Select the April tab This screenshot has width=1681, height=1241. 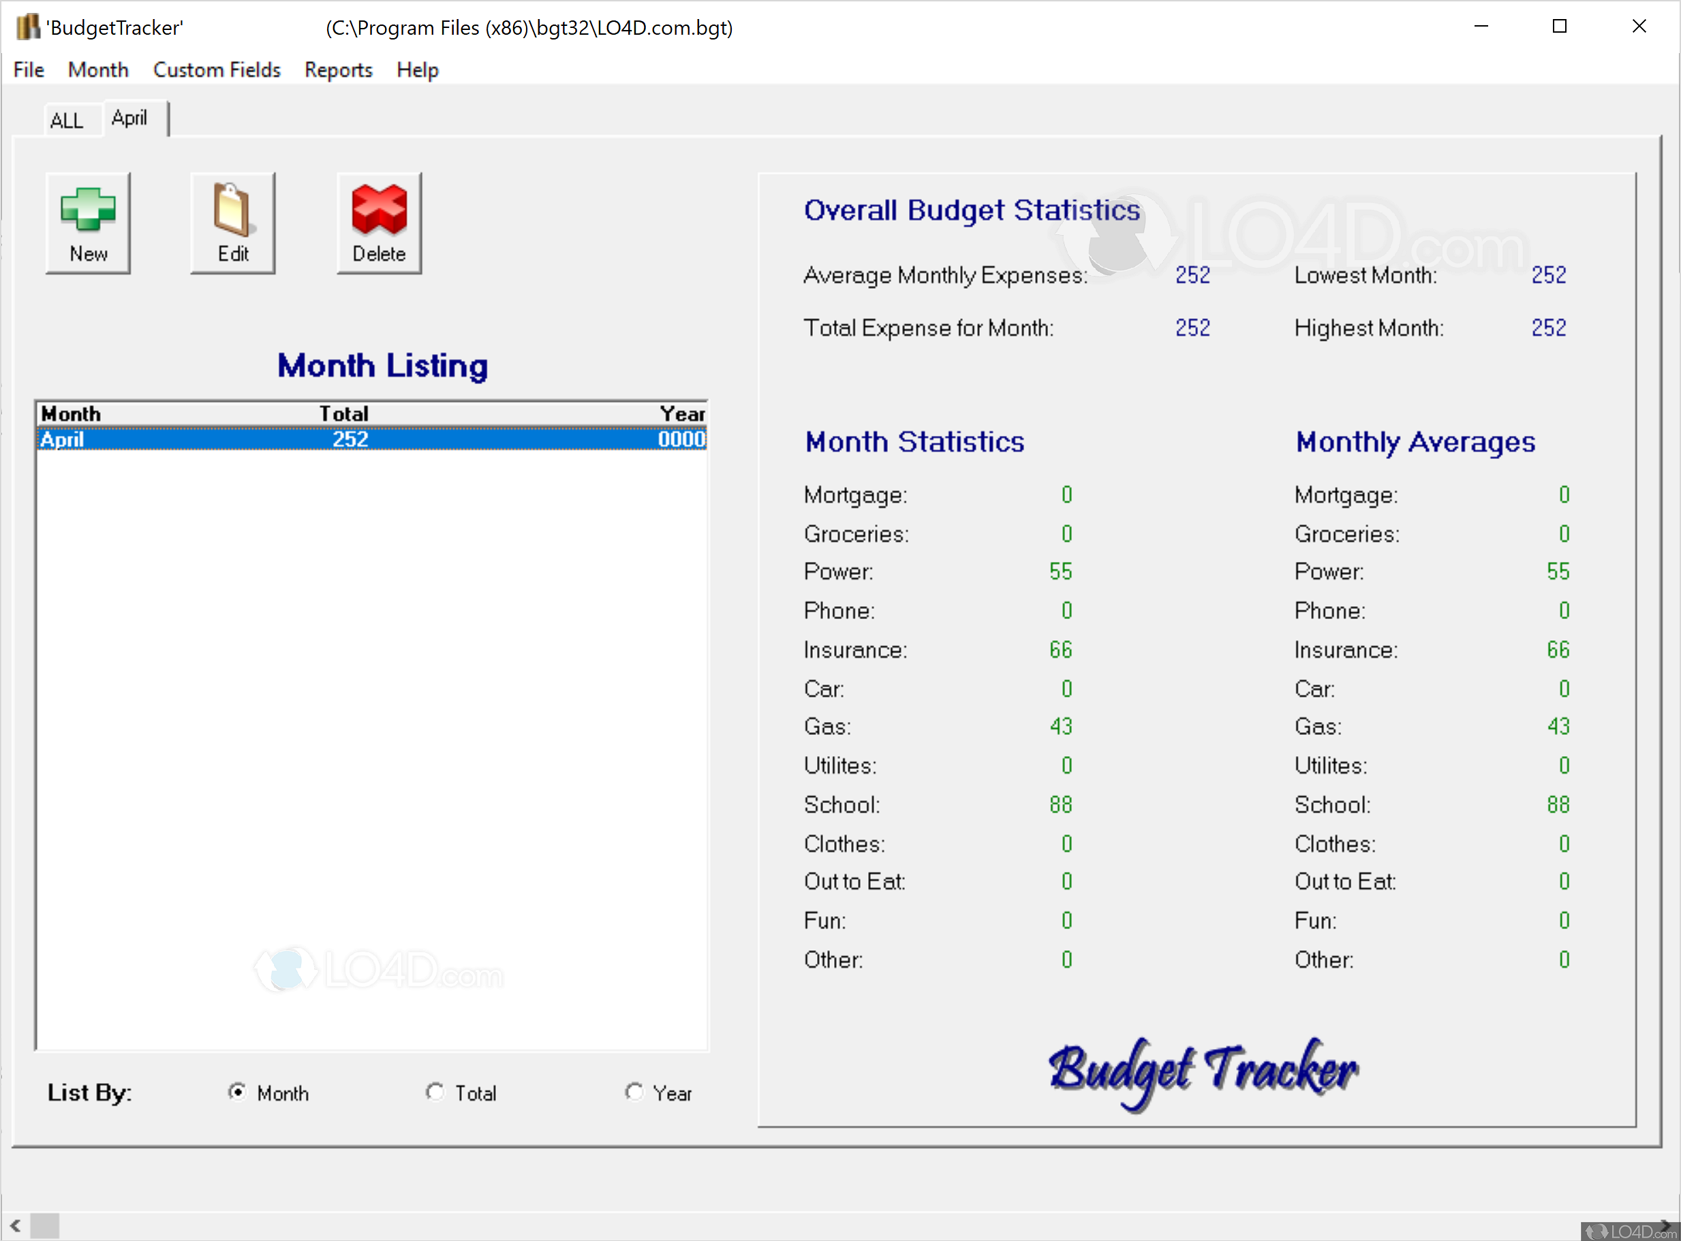(x=132, y=118)
